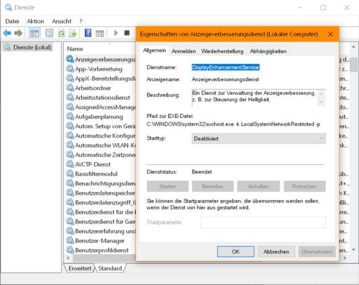
Task: Click the description box down scroll arrow
Action: pyautogui.click(x=321, y=102)
